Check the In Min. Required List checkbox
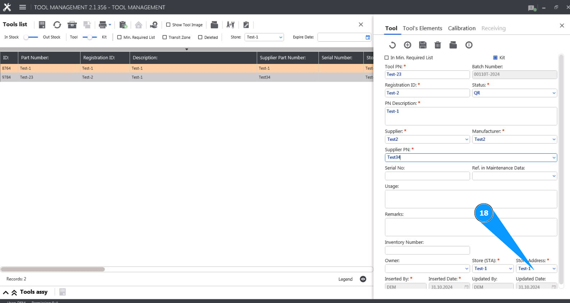This screenshot has width=570, height=303. pos(387,58)
